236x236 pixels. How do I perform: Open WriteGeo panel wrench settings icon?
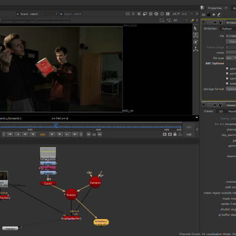tap(220, 22)
